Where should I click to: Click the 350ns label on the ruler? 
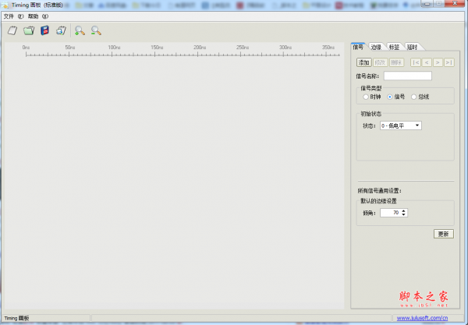[x=328, y=48]
